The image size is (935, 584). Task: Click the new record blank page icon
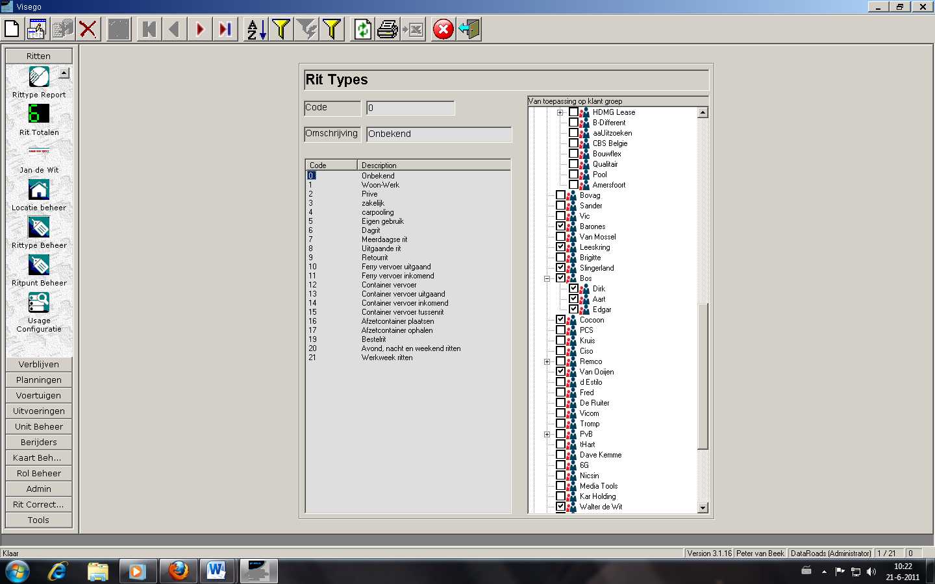[12, 29]
